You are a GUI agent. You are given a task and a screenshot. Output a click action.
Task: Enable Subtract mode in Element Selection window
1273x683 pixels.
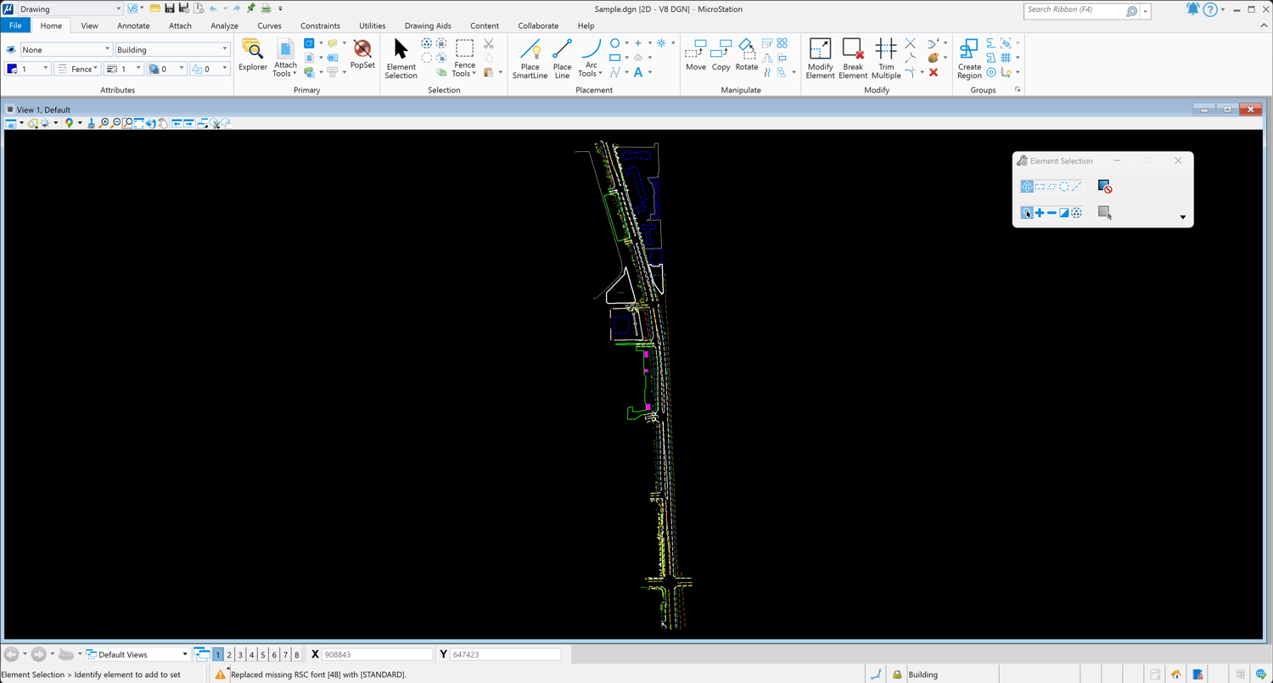point(1051,213)
